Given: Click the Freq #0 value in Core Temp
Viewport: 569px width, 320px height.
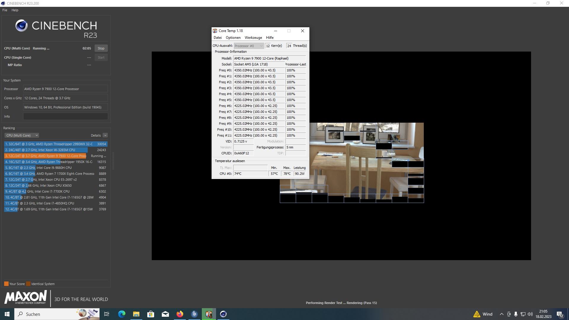Looking at the screenshot, I should [259, 70].
